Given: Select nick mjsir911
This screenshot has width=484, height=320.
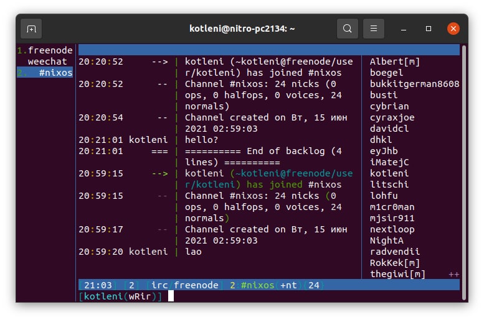Looking at the screenshot, I should click(x=392, y=218).
